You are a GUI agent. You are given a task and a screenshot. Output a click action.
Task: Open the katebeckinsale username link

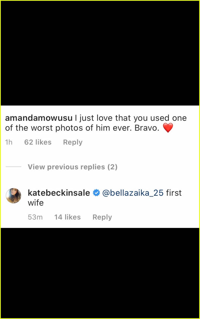(59, 193)
